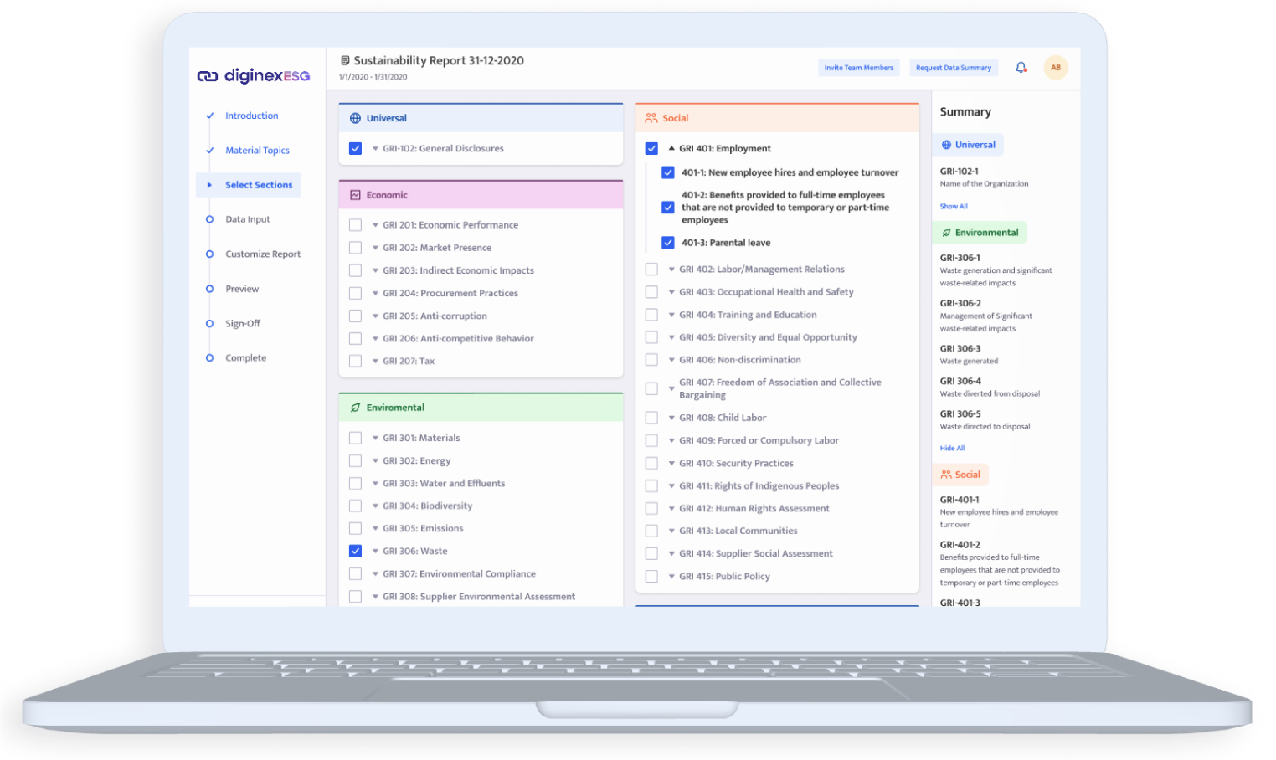Click the circle marker beside Sign-Off

209,323
